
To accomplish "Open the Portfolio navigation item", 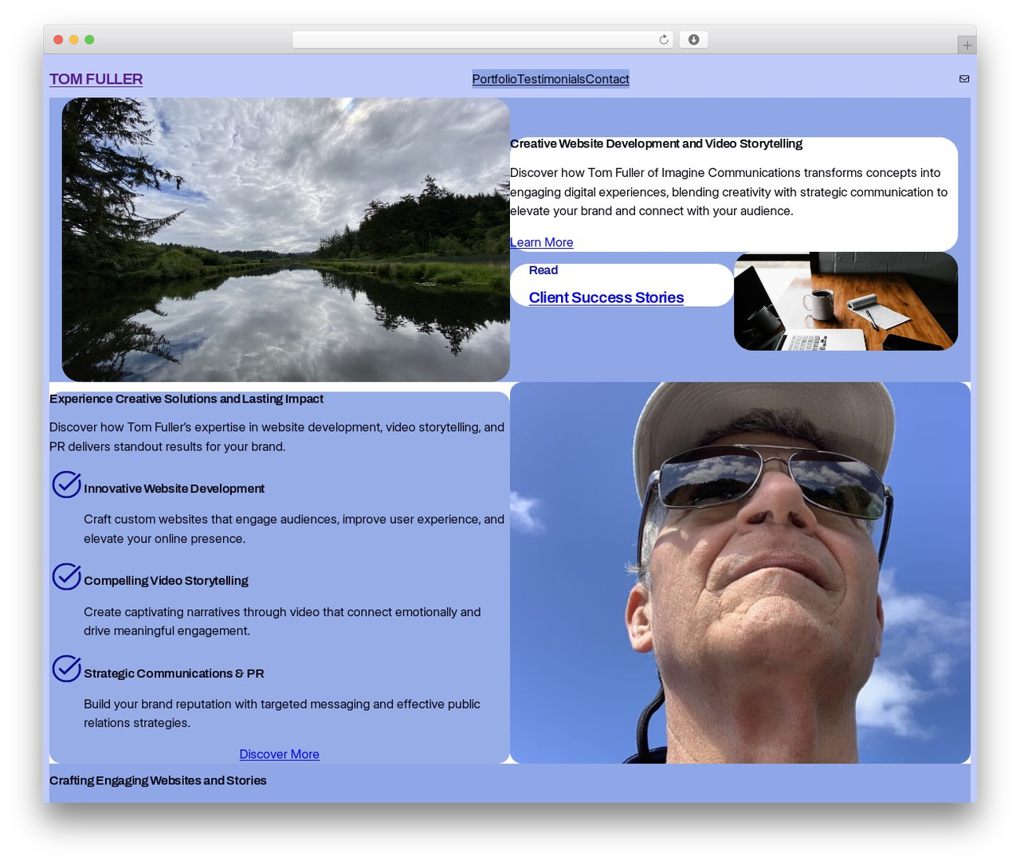I will coord(494,79).
